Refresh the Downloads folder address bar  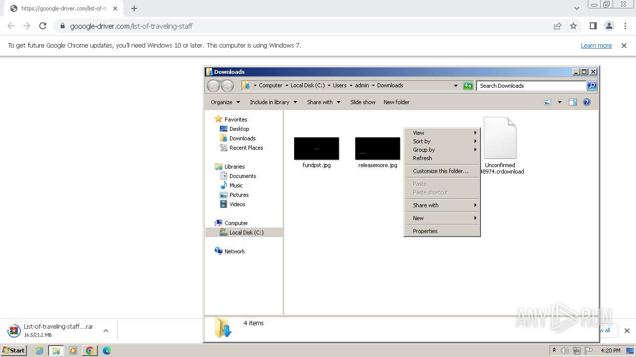pos(468,86)
